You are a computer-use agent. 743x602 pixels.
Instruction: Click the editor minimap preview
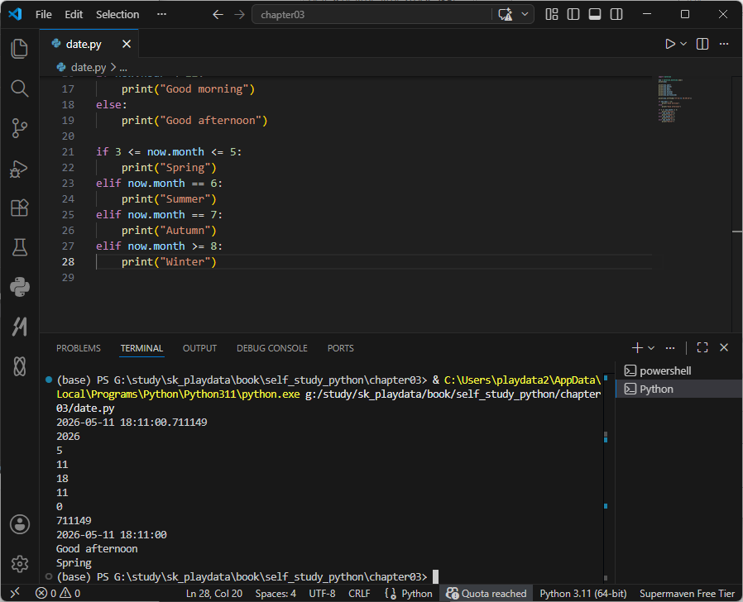coord(675,98)
